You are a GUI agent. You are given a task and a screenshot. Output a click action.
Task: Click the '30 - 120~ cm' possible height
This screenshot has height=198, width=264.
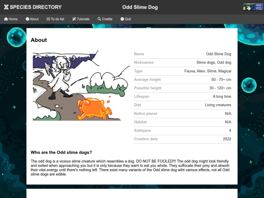pos(220,88)
